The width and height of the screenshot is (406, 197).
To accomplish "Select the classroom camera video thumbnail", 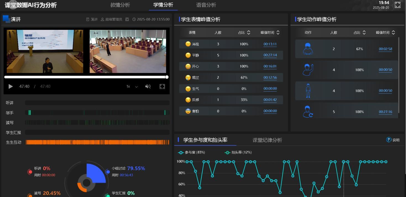I will pos(128,51).
